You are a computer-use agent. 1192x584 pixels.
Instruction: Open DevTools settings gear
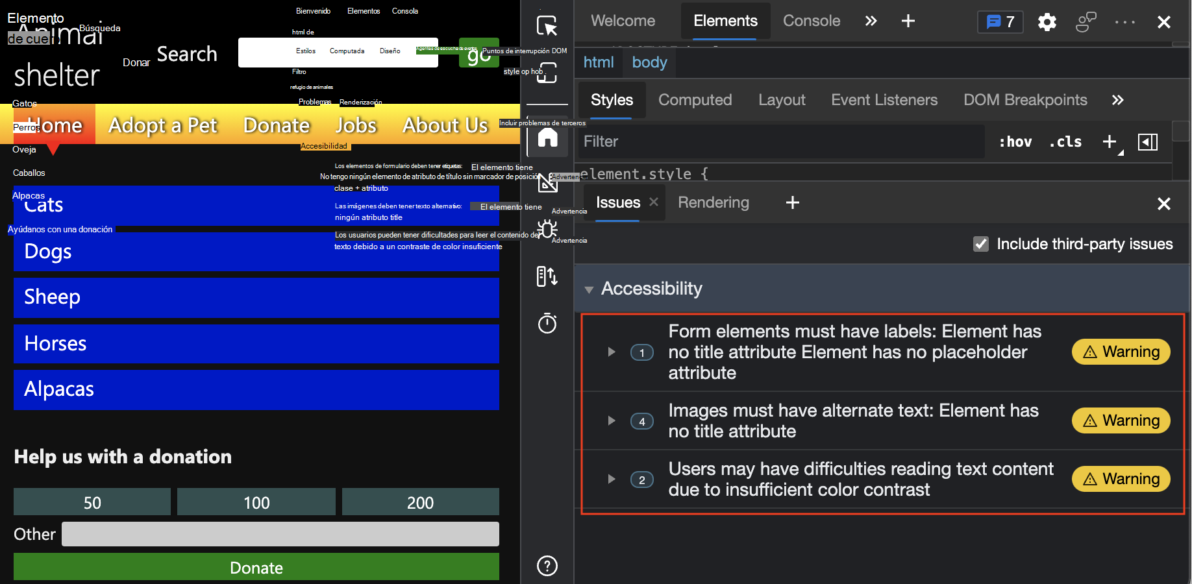(1047, 22)
